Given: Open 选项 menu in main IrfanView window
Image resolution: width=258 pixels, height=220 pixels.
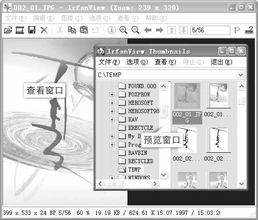Looking at the screenshot, I should click(x=100, y=18).
